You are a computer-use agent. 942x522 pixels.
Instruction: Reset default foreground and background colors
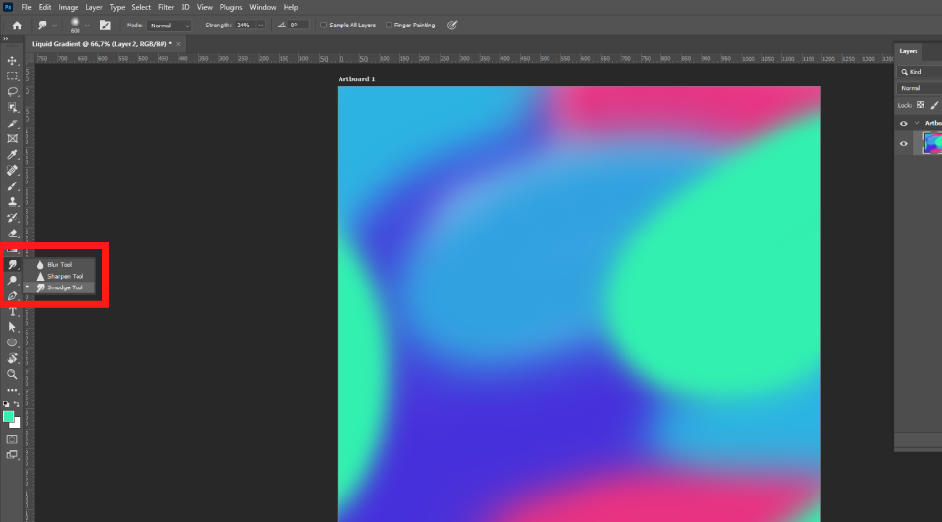pos(6,404)
